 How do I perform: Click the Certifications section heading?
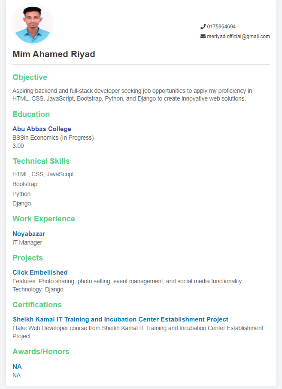pyautogui.click(x=37, y=305)
